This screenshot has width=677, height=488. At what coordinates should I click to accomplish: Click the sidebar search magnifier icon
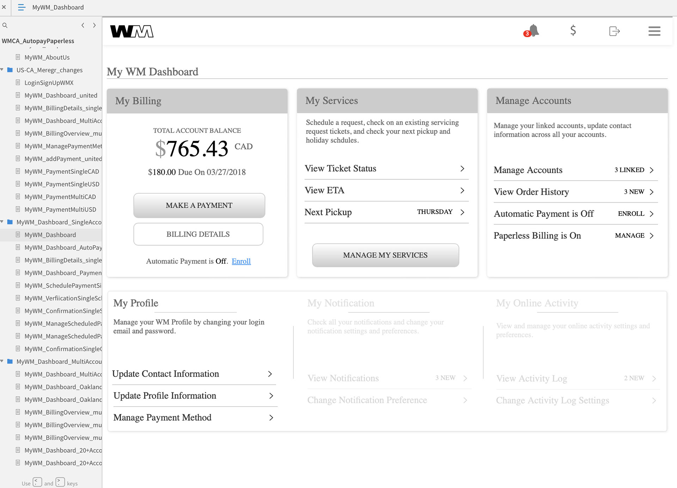coord(5,25)
